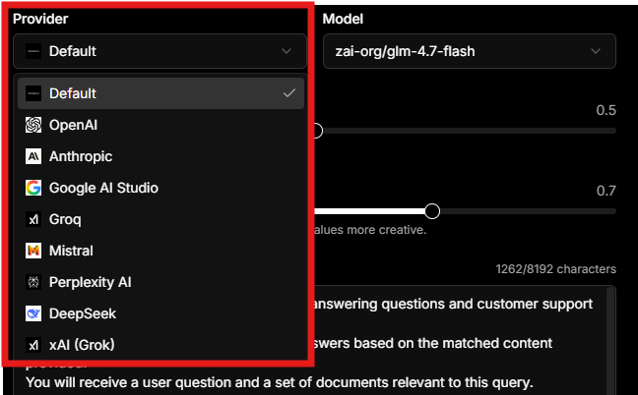Choose Mistral as the provider
Image resolution: width=638 pixels, height=395 pixels.
coord(160,251)
